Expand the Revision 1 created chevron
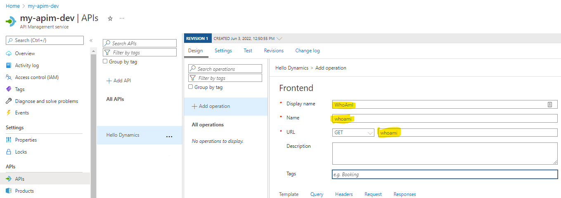This screenshot has width=561, height=198. click(279, 39)
